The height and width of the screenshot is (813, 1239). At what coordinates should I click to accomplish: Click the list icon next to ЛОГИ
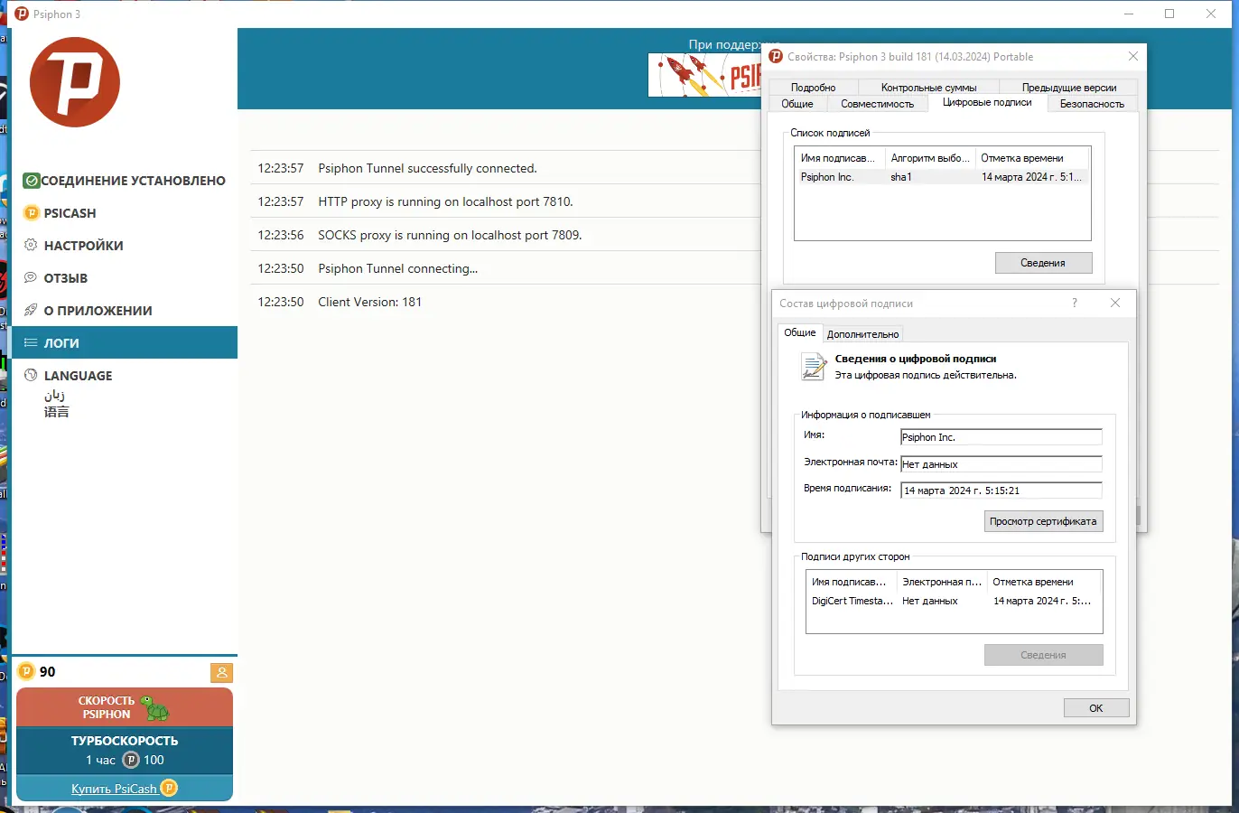tap(31, 342)
